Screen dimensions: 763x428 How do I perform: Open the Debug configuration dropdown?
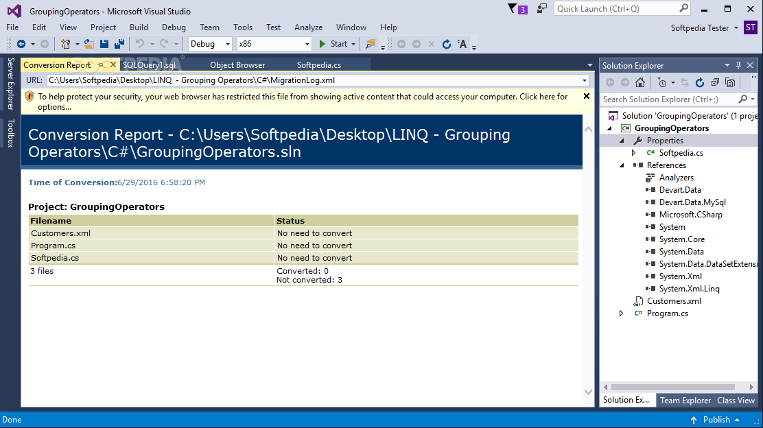pos(228,44)
